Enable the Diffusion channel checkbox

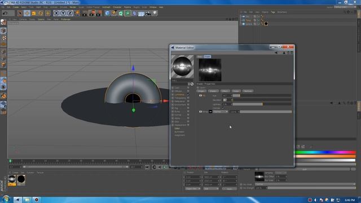[x=188, y=91]
